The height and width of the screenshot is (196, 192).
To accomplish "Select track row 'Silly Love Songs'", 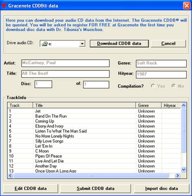I will coord(94,141).
